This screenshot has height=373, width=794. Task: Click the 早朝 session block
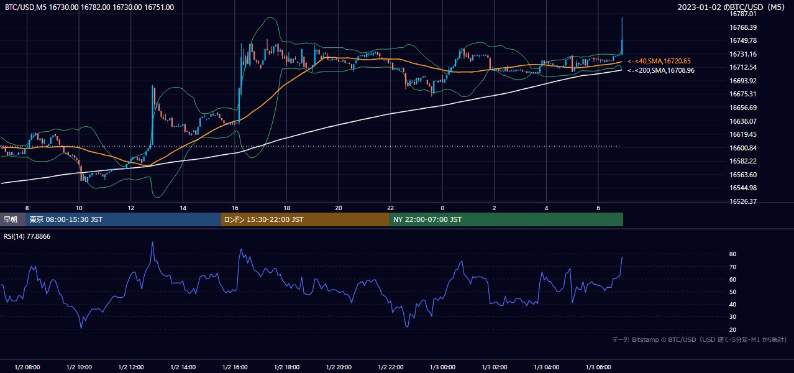click(12, 219)
